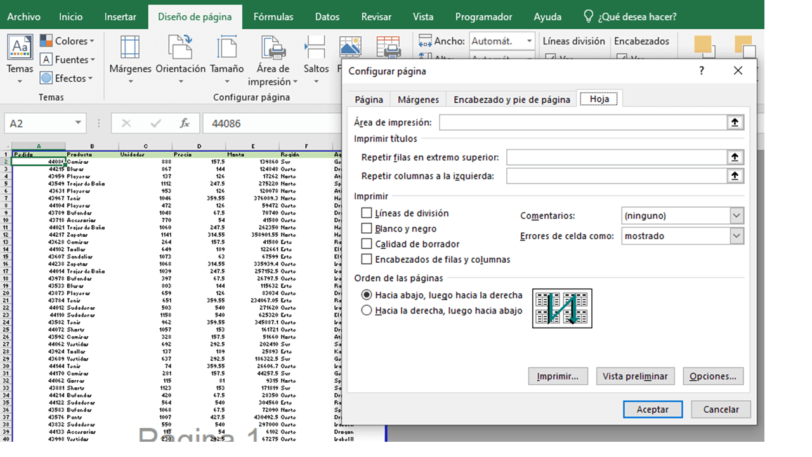Click the collapse icon for Repetir filas en extremo superior

[735, 157]
